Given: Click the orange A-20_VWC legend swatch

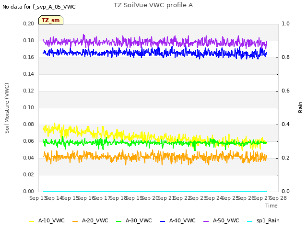Looking at the screenshot, I should 75,221.
